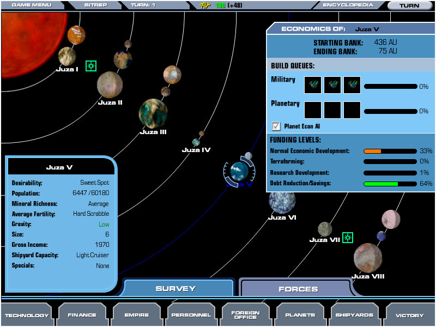
Task: Click the Ending Bank value 75 AU
Action: [x=387, y=51]
